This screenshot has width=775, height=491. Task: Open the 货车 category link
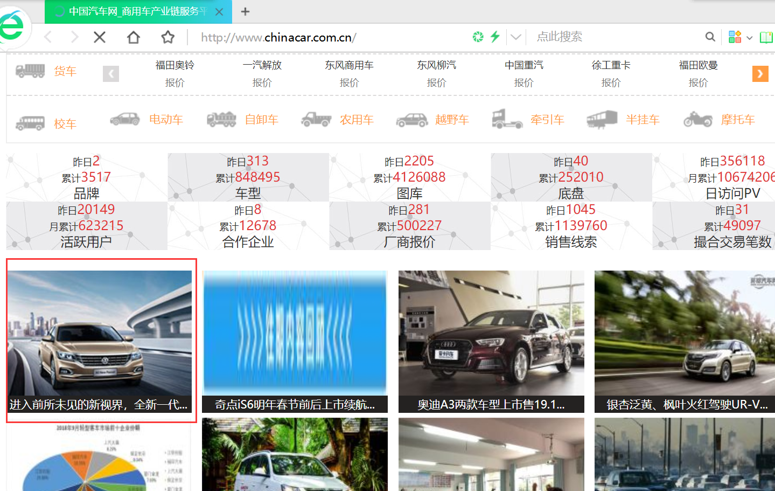[x=65, y=71]
